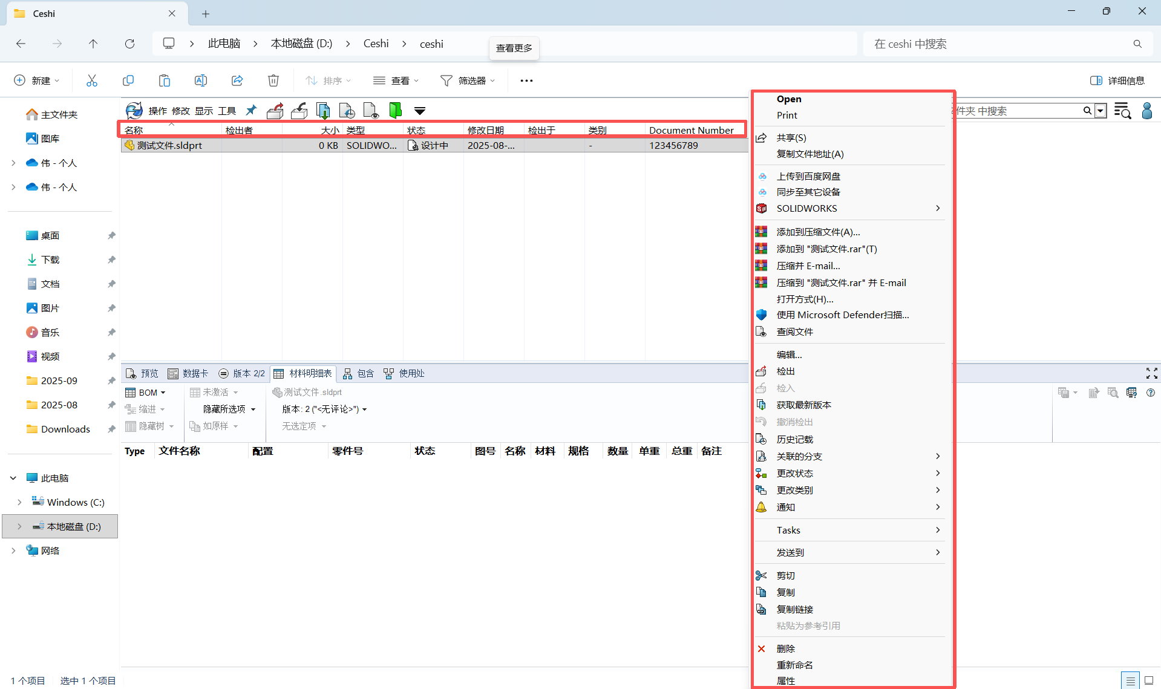Open the 工具 menu
The width and height of the screenshot is (1161, 689).
click(x=227, y=111)
